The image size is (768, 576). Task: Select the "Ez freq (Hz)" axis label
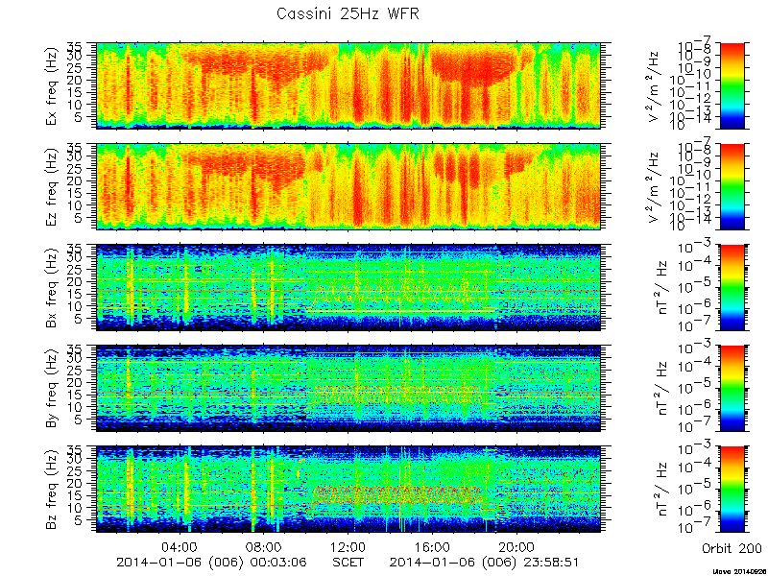pos(53,186)
